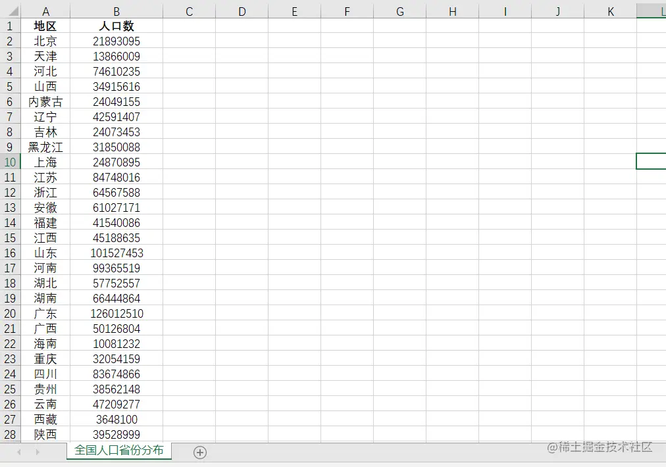
Task: Select cell with value 101527453
Action: pos(116,253)
